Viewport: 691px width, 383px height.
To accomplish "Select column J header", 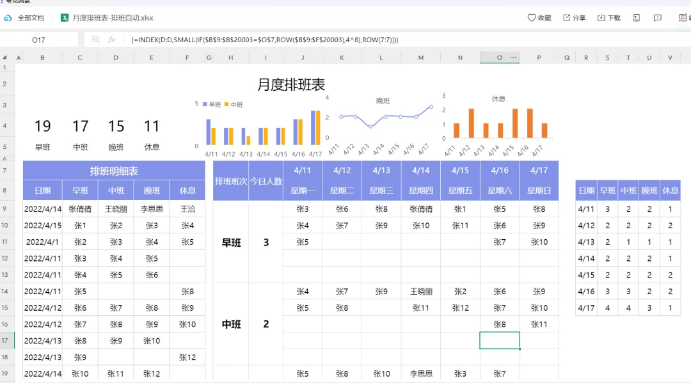I will [x=302, y=58].
